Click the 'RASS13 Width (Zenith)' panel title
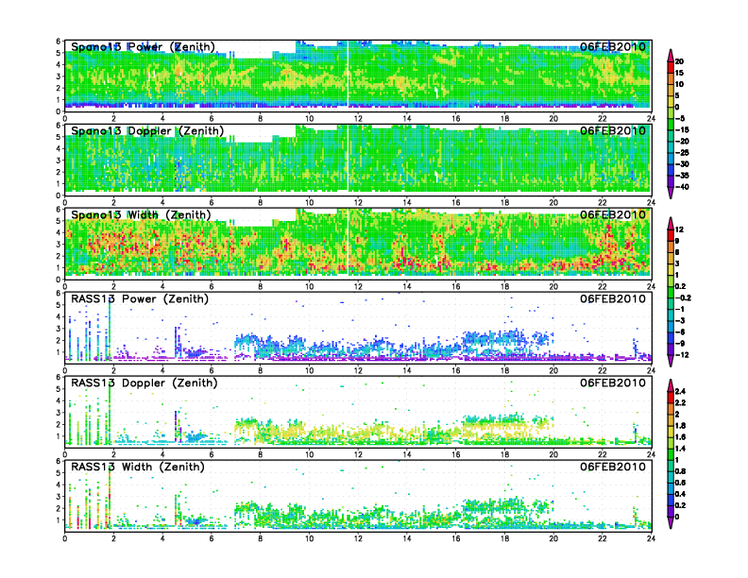 tap(138, 467)
